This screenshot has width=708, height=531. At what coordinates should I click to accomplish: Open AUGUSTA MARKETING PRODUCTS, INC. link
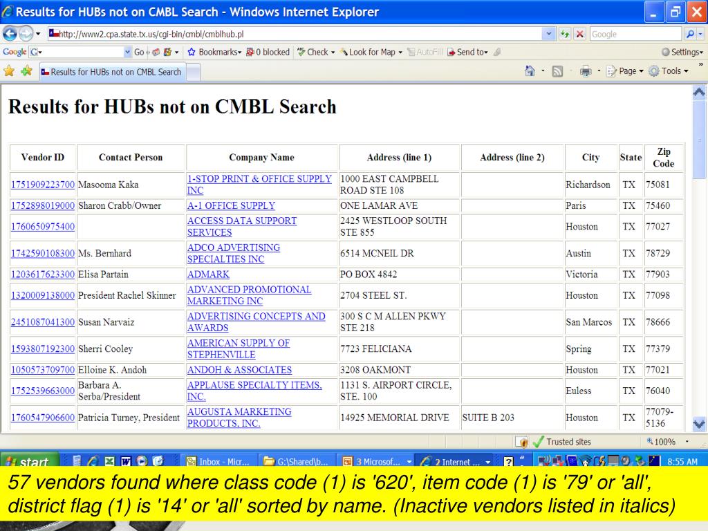[239, 418]
